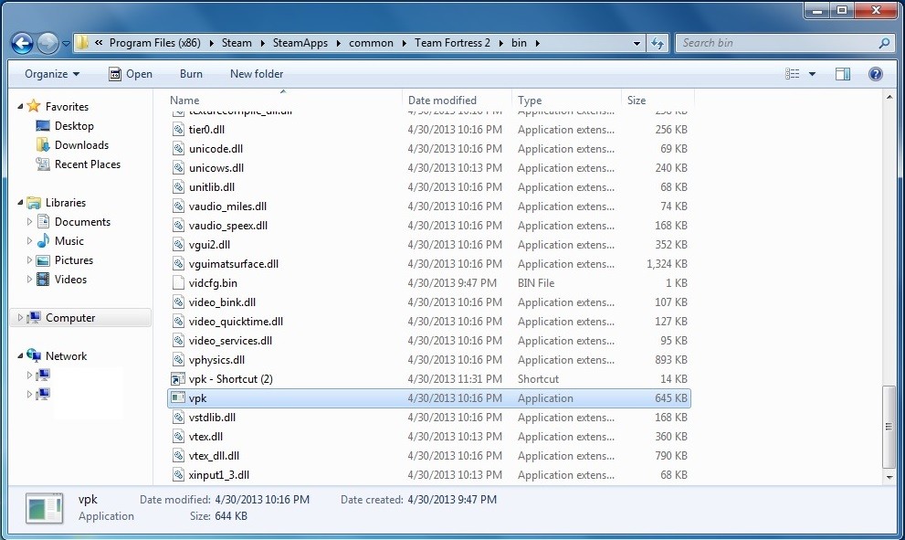Click the blue Help icon
This screenshot has height=540, width=905.
(876, 74)
